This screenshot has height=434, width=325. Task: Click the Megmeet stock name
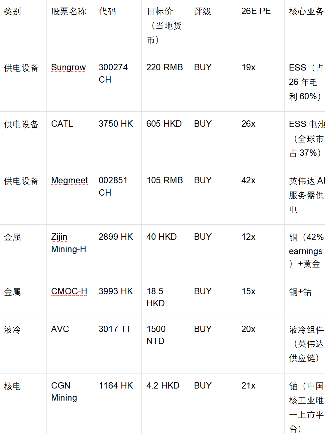[70, 181]
